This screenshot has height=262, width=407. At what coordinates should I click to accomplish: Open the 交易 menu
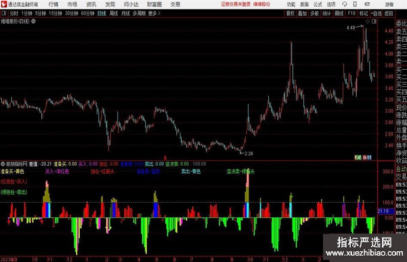coord(175,4)
